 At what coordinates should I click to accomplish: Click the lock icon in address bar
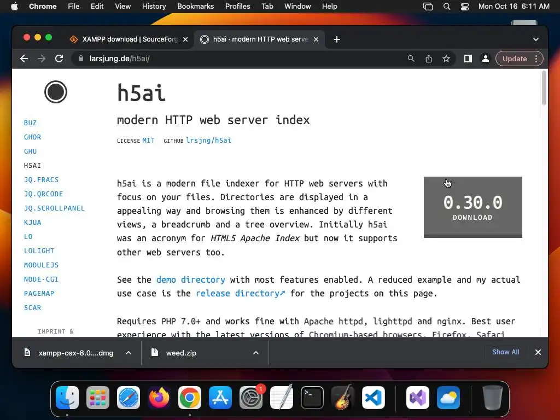81,59
